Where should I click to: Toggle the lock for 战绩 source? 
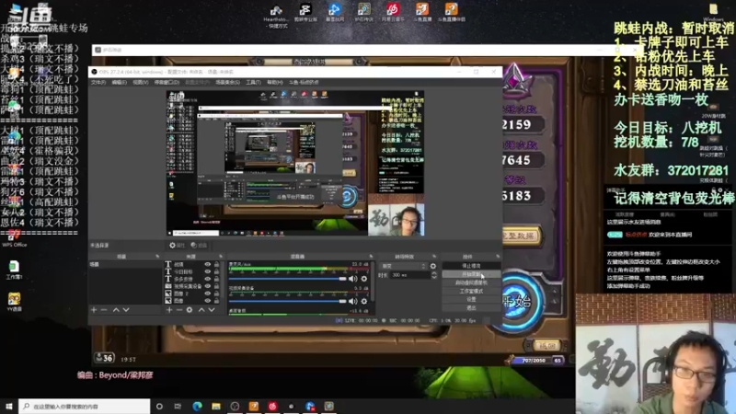[216, 264]
